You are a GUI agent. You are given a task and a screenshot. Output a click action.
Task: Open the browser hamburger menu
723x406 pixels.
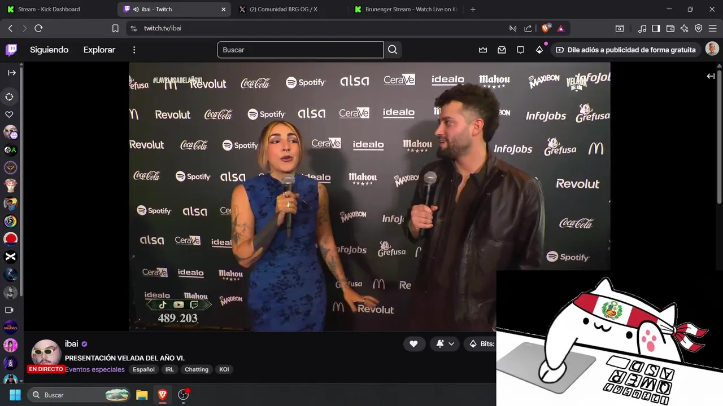[x=713, y=28]
